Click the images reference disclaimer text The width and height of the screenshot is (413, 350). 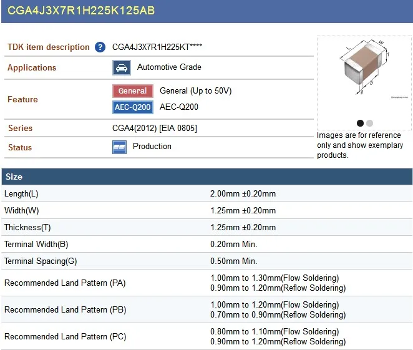pyautogui.click(x=360, y=145)
